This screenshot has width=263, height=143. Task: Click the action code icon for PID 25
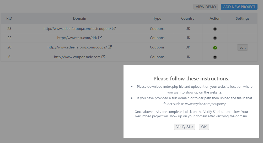click(215, 29)
